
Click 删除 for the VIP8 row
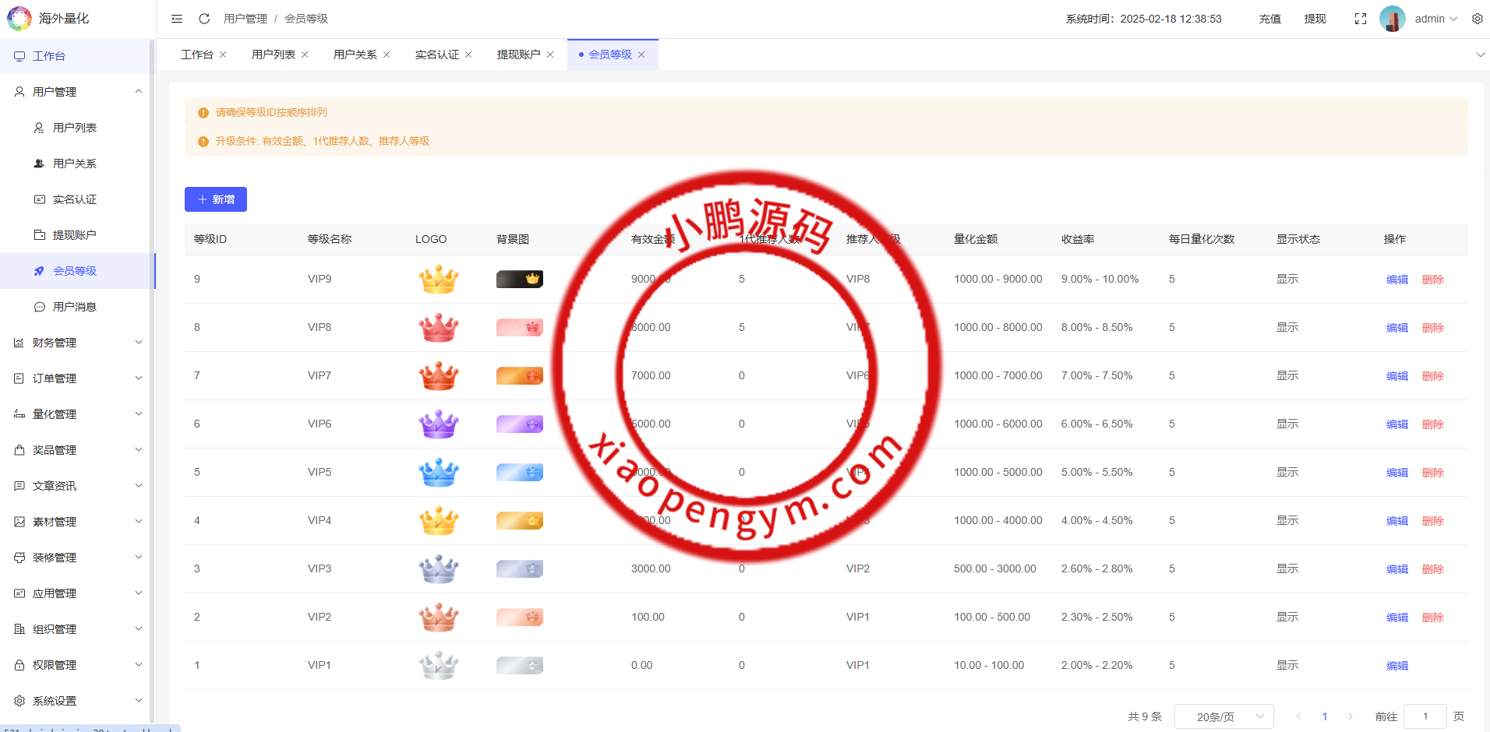click(1432, 328)
